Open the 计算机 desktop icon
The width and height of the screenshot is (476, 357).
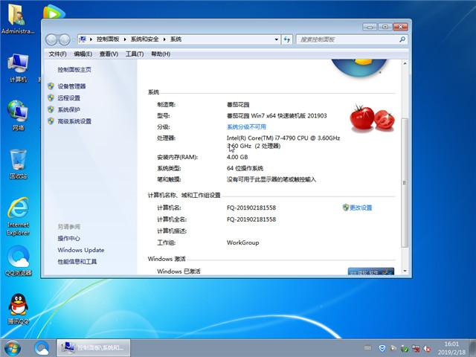[x=18, y=68]
